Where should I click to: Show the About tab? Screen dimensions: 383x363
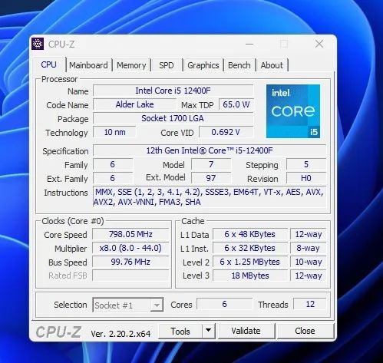click(x=272, y=65)
